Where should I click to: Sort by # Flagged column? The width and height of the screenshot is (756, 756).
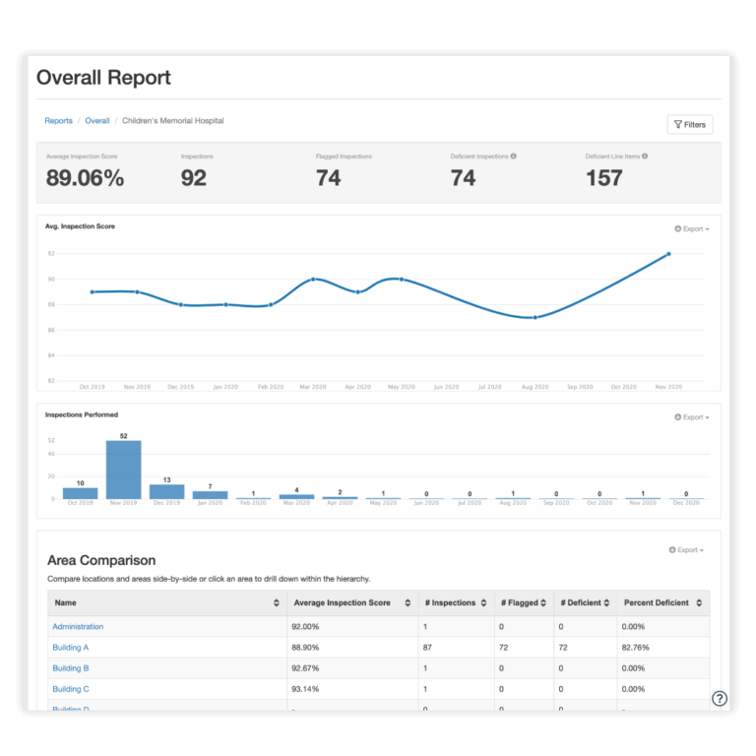coord(542,603)
